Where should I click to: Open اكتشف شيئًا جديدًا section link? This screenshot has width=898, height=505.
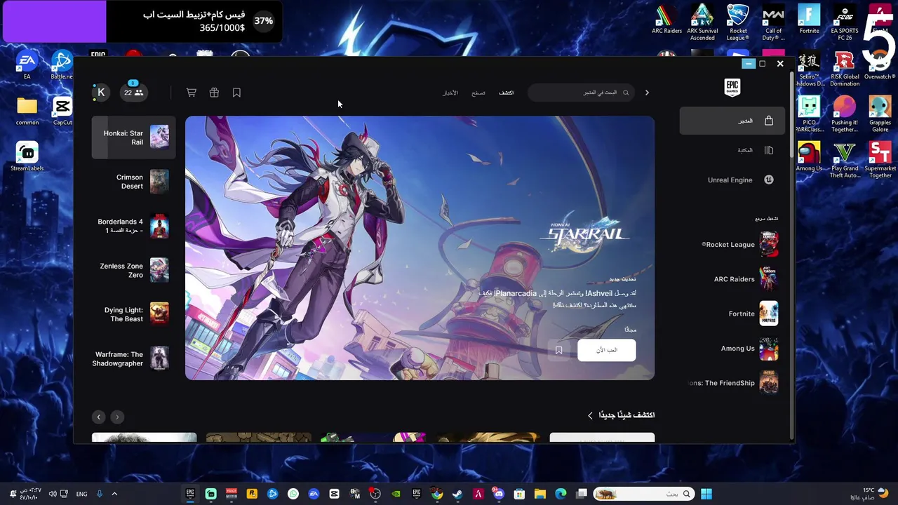click(626, 415)
